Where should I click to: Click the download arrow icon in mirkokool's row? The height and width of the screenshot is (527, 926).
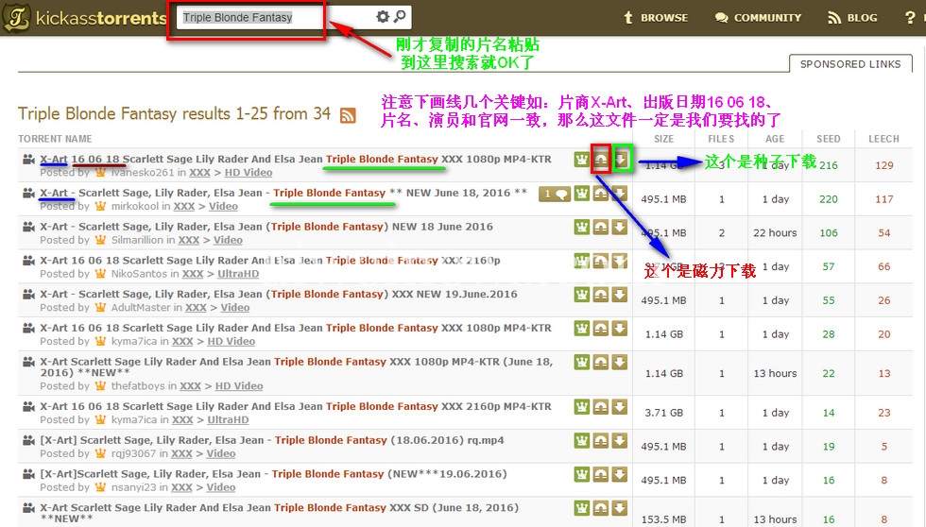620,194
